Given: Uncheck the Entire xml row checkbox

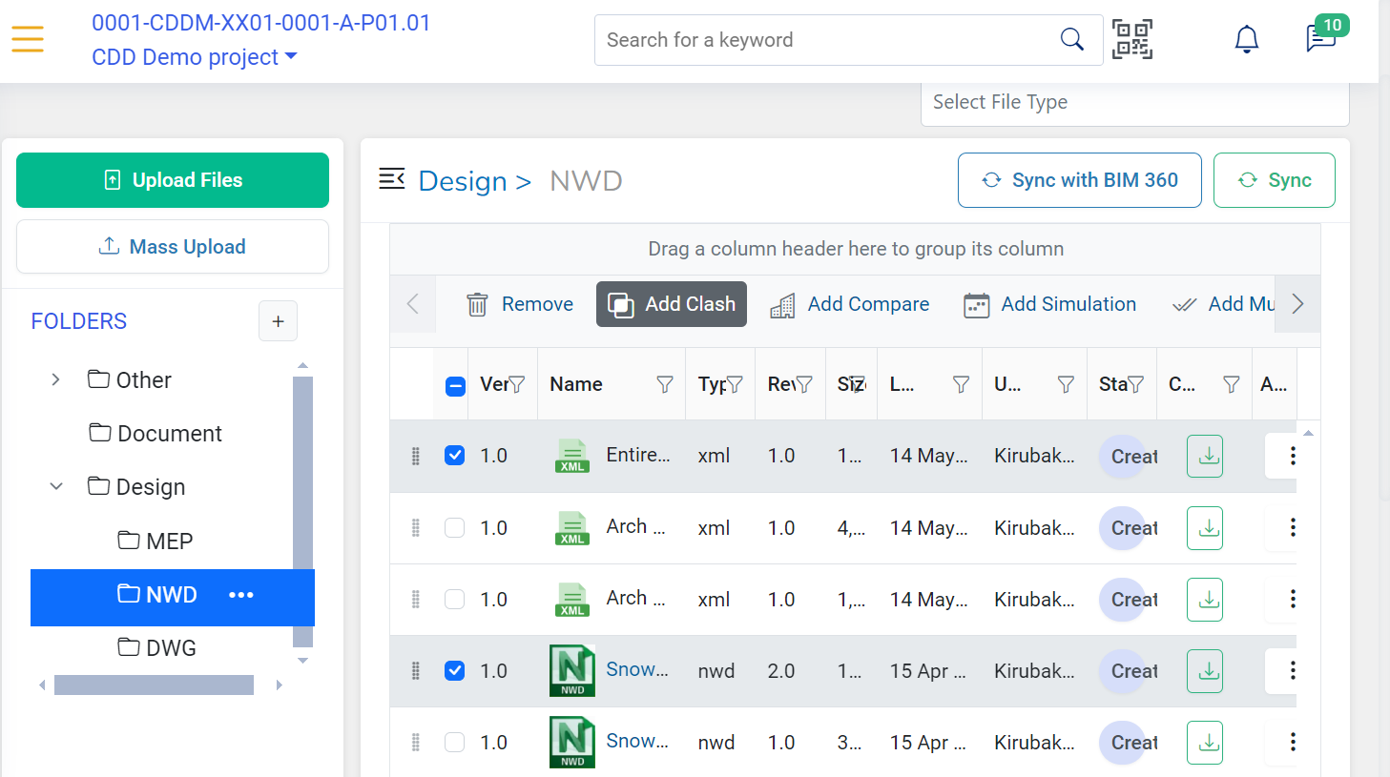Looking at the screenshot, I should [x=455, y=456].
